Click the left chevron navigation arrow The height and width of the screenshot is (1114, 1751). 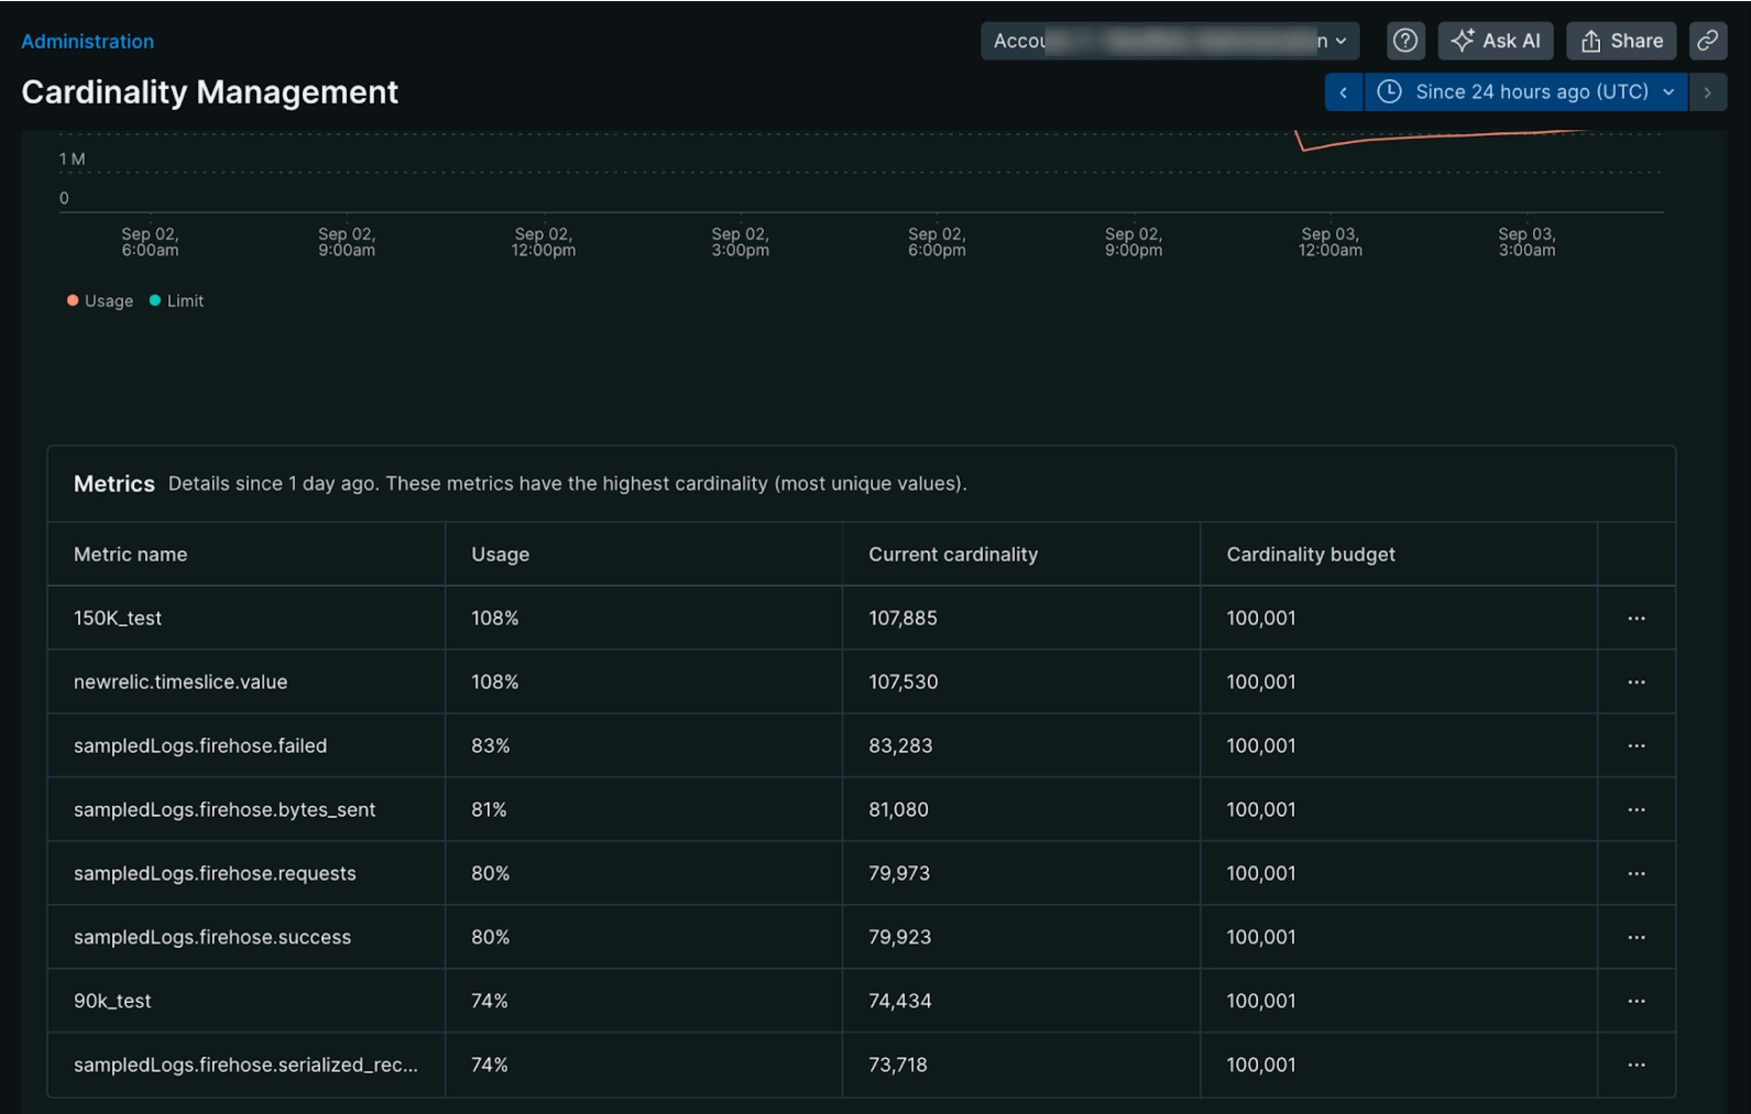[1343, 92]
